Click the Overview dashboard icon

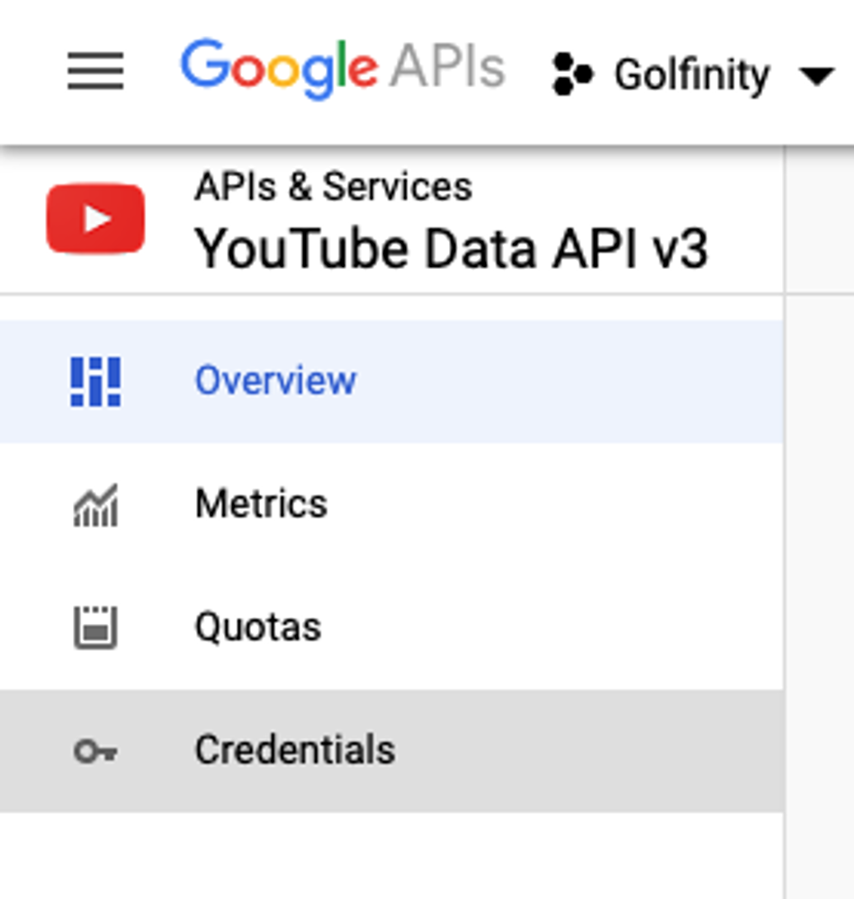95,381
